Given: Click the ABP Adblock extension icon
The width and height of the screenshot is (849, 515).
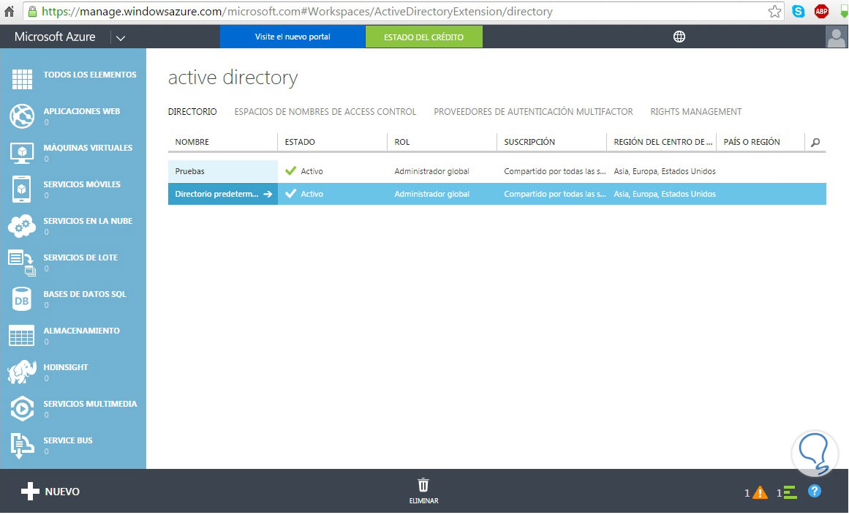Looking at the screenshot, I should [x=821, y=12].
